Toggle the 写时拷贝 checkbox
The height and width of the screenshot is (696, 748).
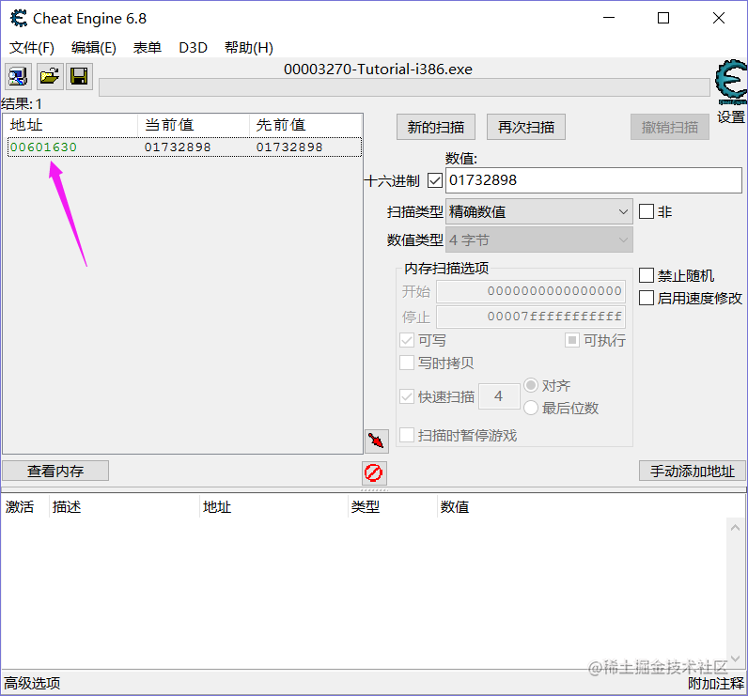[407, 363]
